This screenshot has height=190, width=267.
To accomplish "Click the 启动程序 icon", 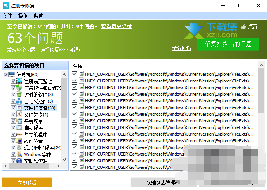I will pyautogui.click(x=20, y=127).
